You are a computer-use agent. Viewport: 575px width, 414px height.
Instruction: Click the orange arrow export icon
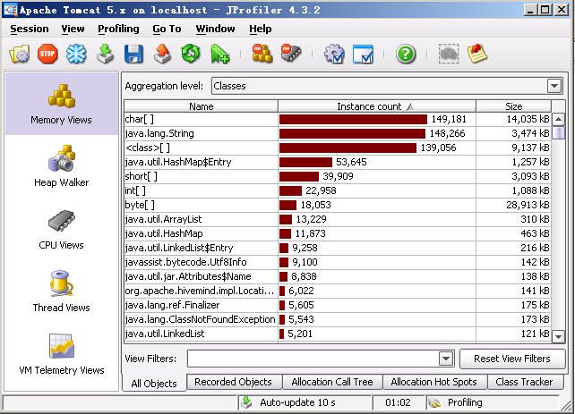[162, 55]
